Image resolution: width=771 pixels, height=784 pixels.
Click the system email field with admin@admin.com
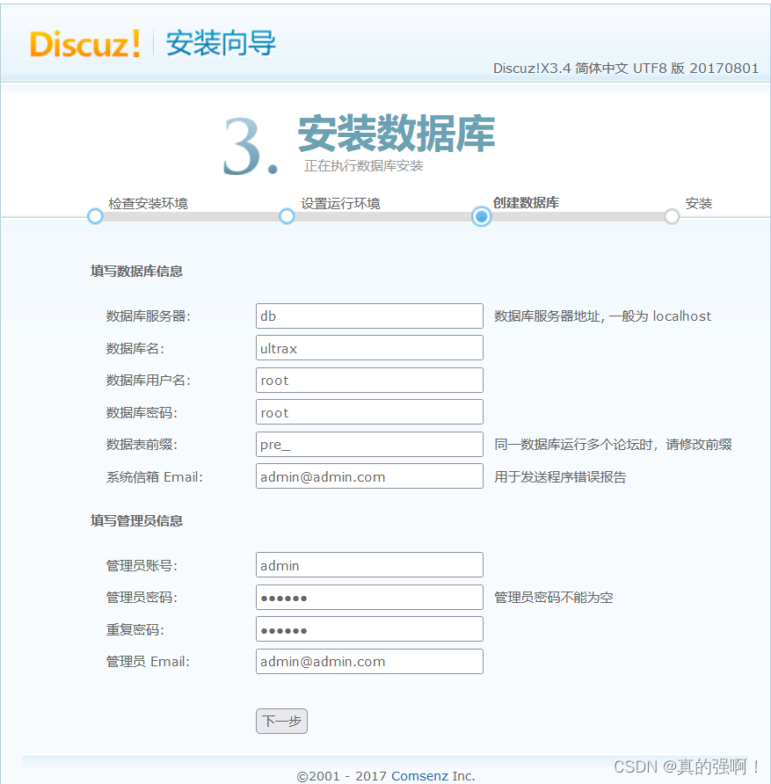(x=368, y=476)
